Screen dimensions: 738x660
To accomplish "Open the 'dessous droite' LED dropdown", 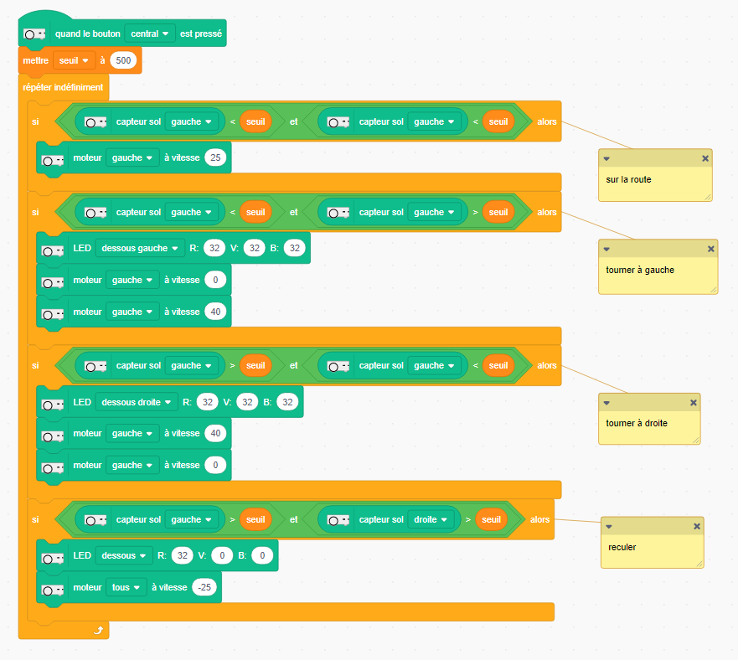I will click(137, 402).
